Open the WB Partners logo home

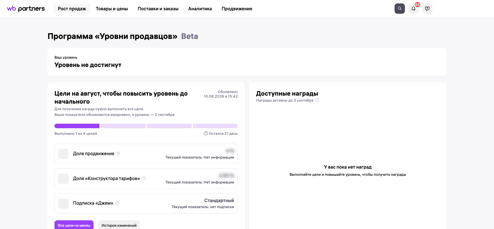click(x=26, y=9)
